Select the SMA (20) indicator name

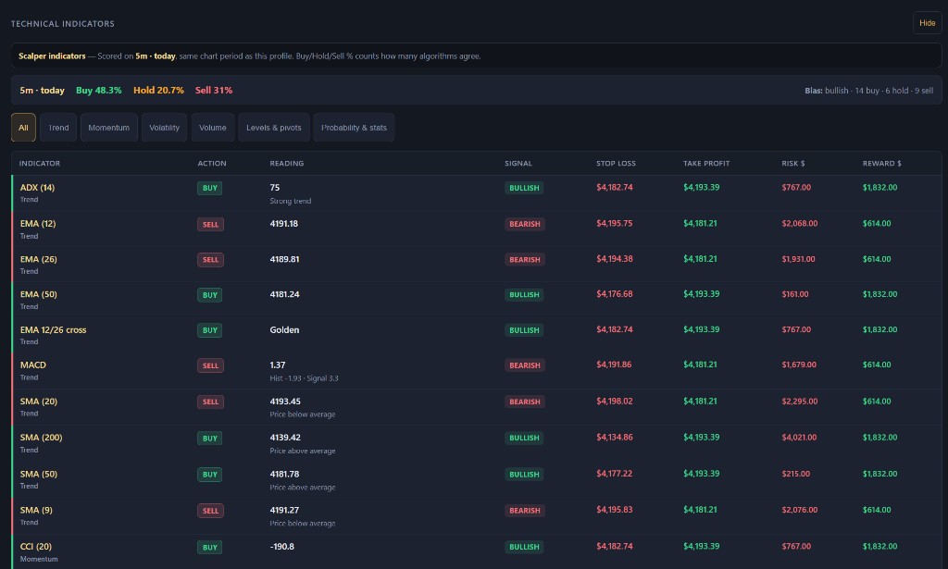[39, 402]
